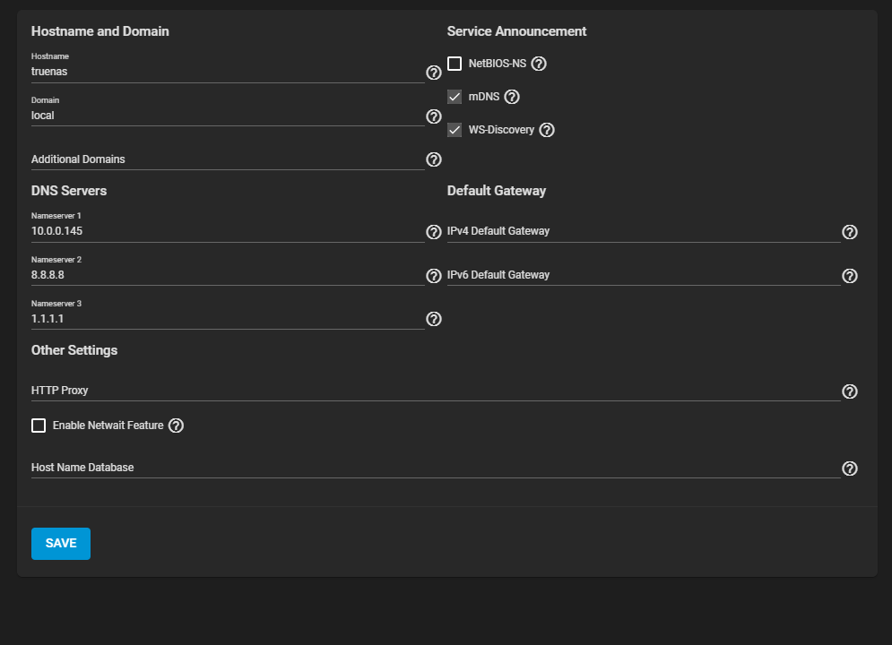The image size is (892, 645).
Task: Click help icon beside Additional Domains
Action: click(x=433, y=159)
